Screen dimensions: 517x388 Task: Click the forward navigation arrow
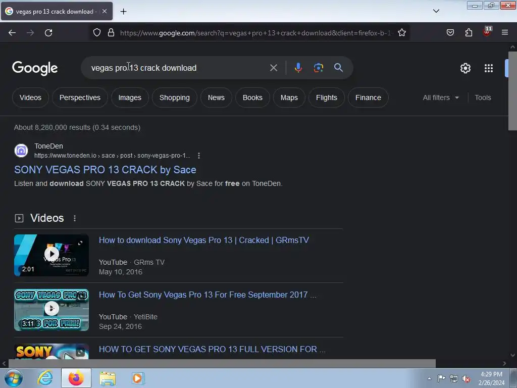pyautogui.click(x=30, y=33)
